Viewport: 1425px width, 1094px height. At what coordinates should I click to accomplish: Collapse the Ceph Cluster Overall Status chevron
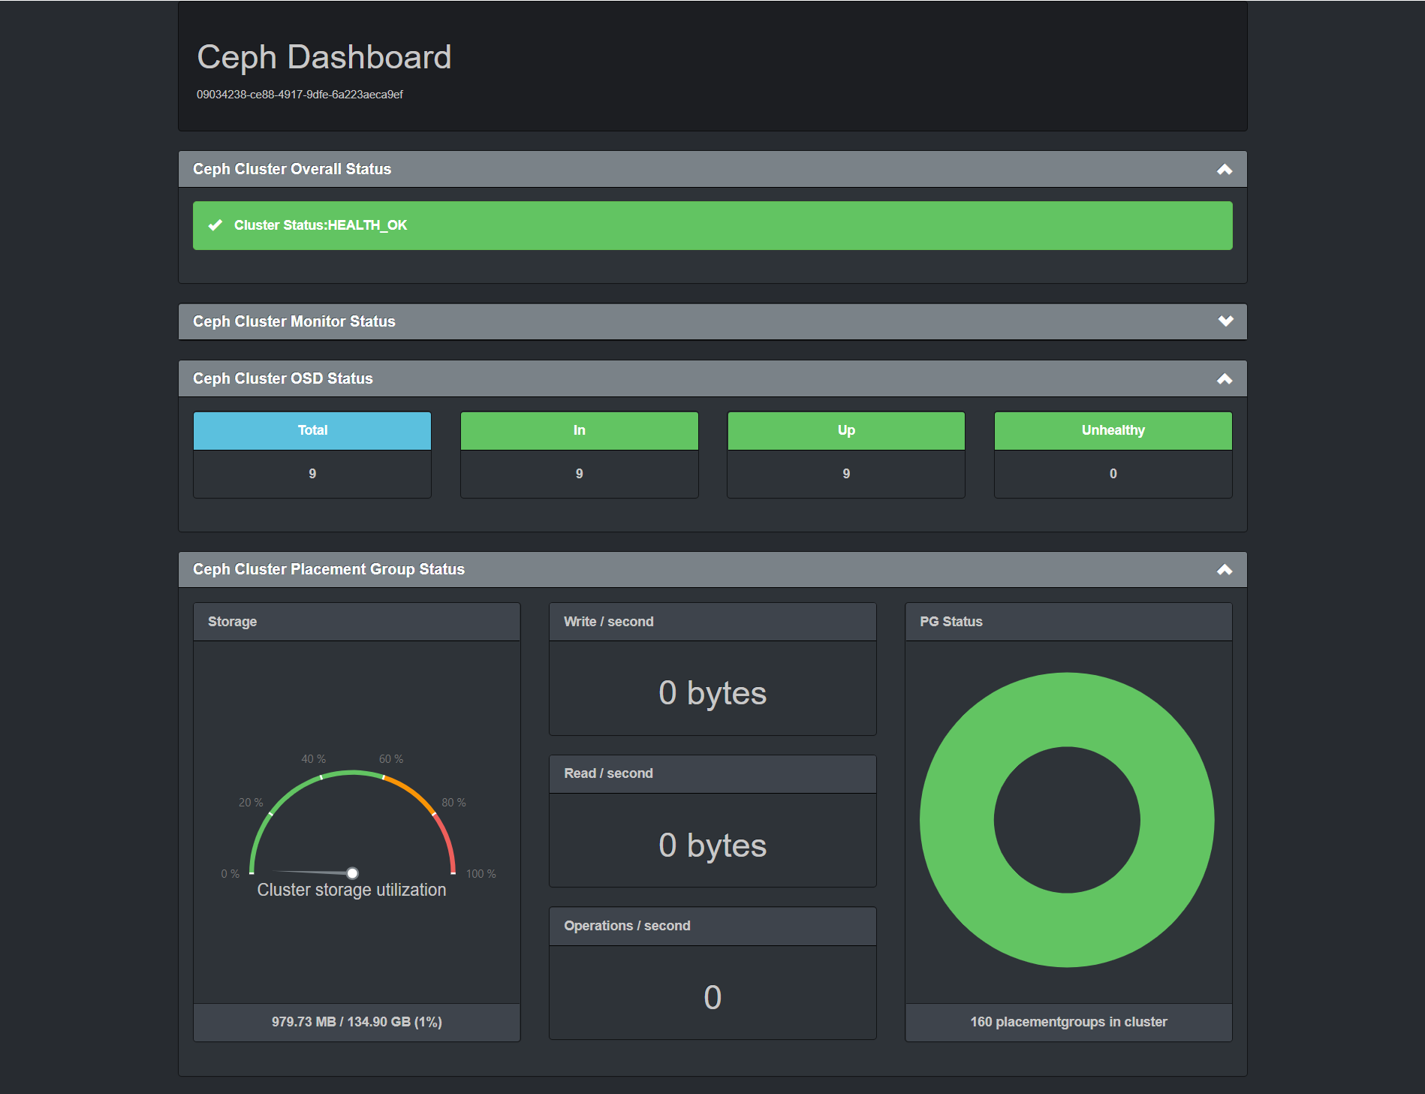tap(1225, 170)
